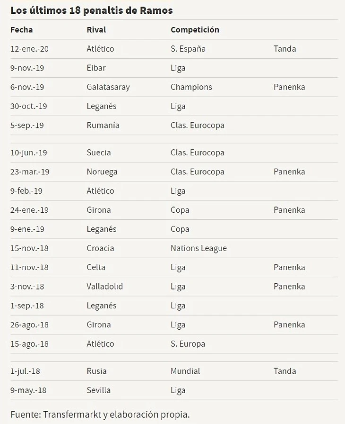The width and height of the screenshot is (345, 424).
Task: Select the Croacia rival cell
Action: tap(100, 248)
